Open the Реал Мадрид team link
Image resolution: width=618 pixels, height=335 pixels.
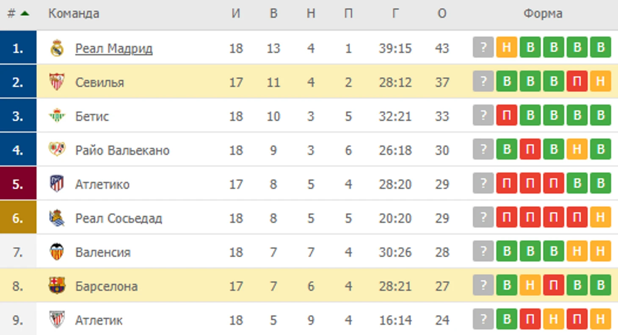click(x=114, y=49)
